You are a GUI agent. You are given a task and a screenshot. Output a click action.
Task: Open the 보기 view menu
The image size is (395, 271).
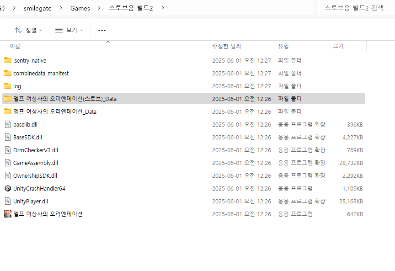click(69, 30)
